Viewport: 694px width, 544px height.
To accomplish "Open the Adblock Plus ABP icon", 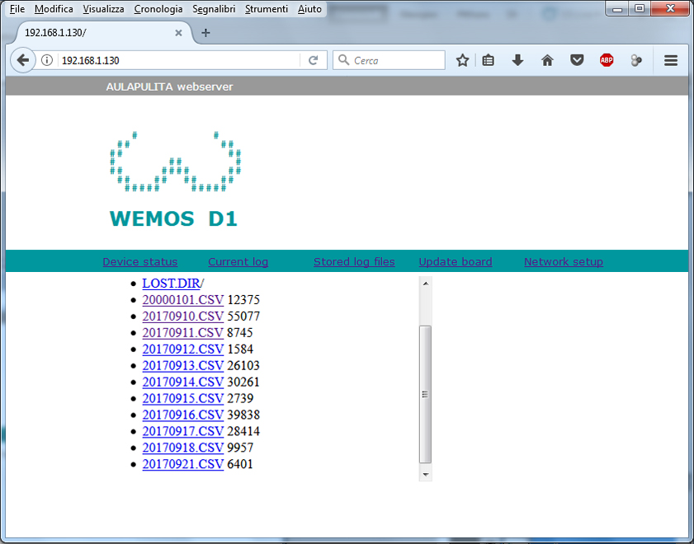I will point(607,60).
